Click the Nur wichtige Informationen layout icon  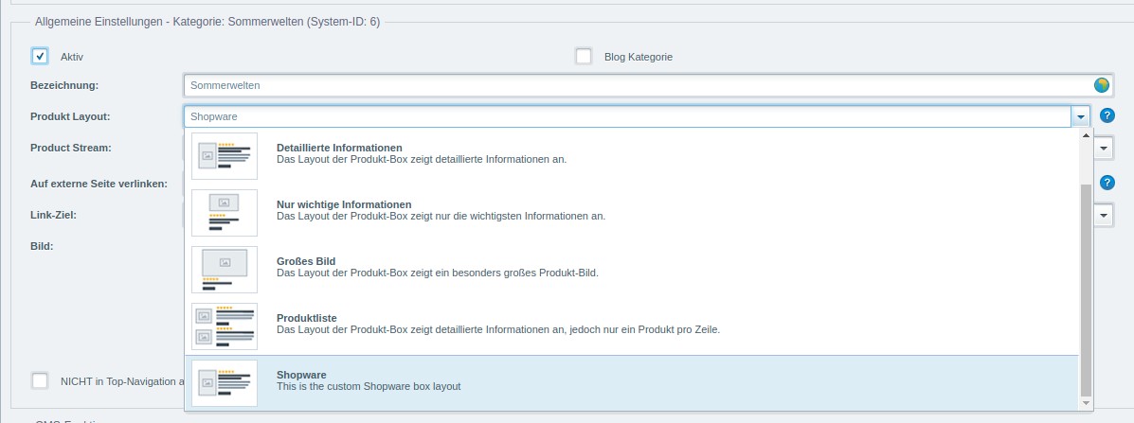pos(225,212)
